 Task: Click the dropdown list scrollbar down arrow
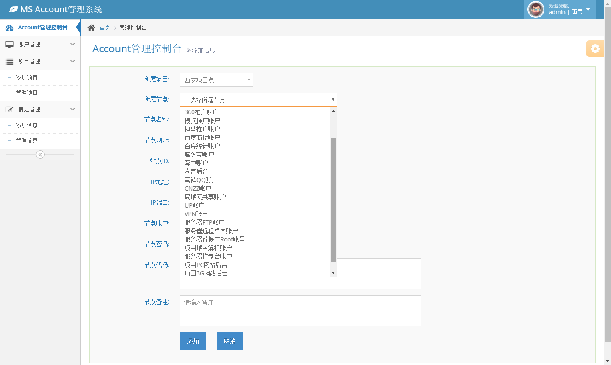point(333,273)
